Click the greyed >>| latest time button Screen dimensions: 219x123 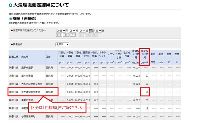pos(95,35)
